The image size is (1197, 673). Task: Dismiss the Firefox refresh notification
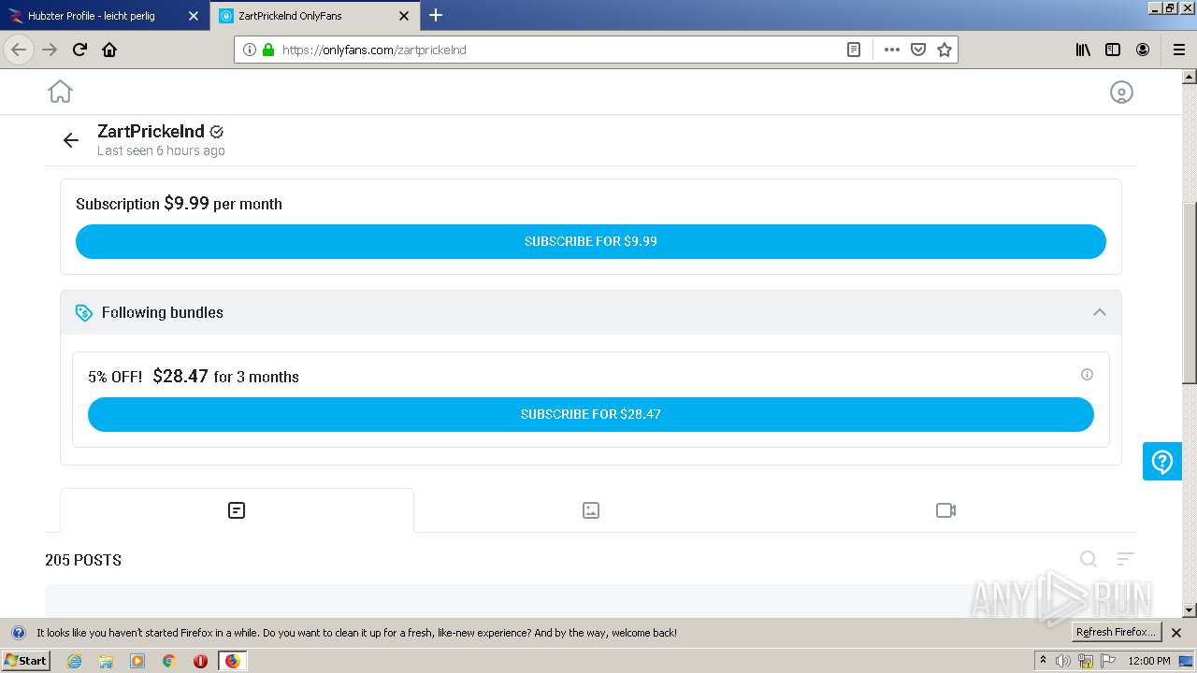point(1176,633)
